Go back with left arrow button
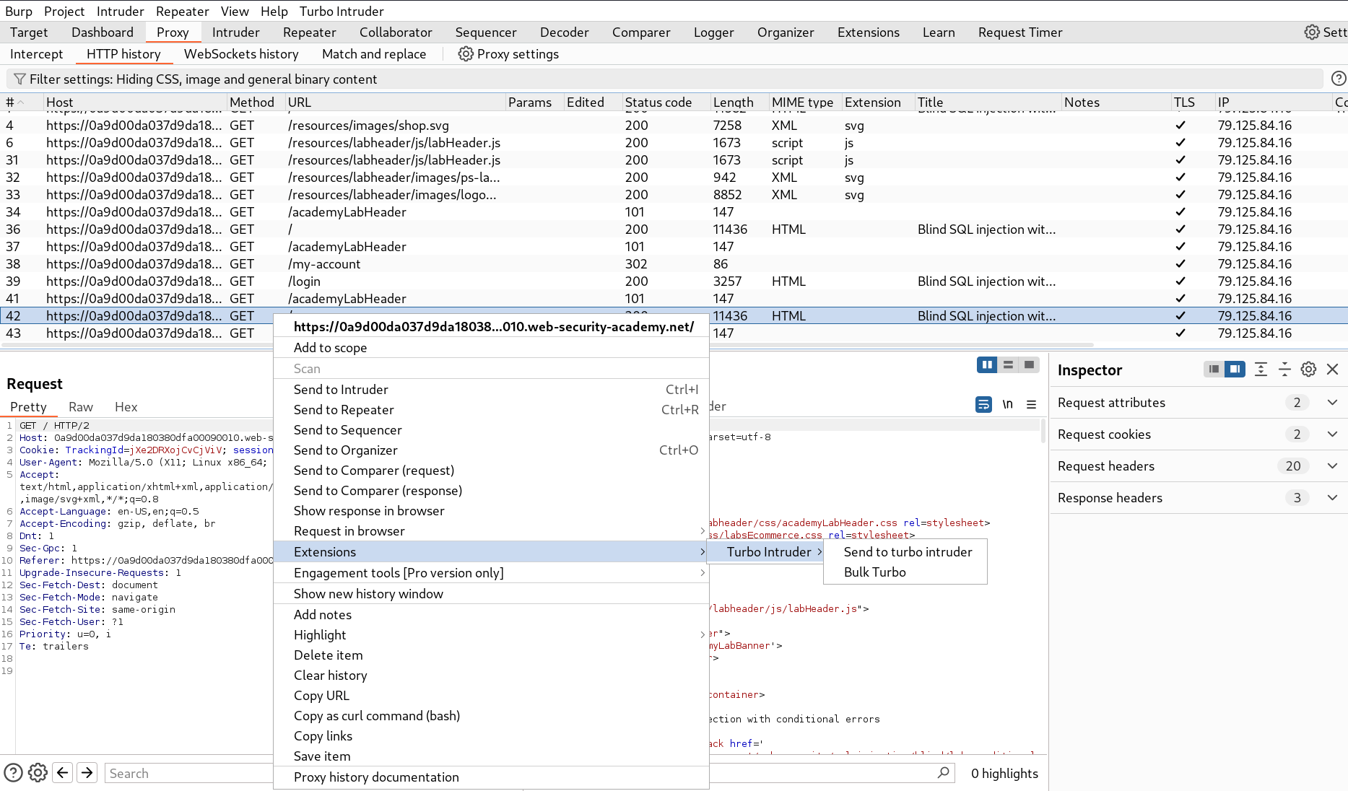 63,773
